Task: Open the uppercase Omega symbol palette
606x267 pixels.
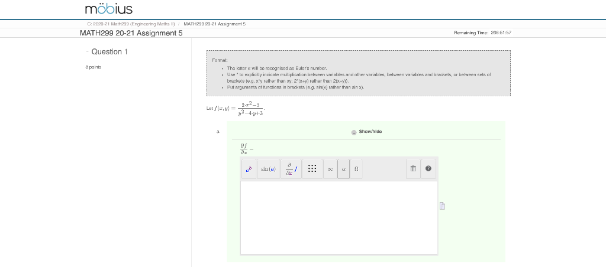Action: pyautogui.click(x=356, y=169)
